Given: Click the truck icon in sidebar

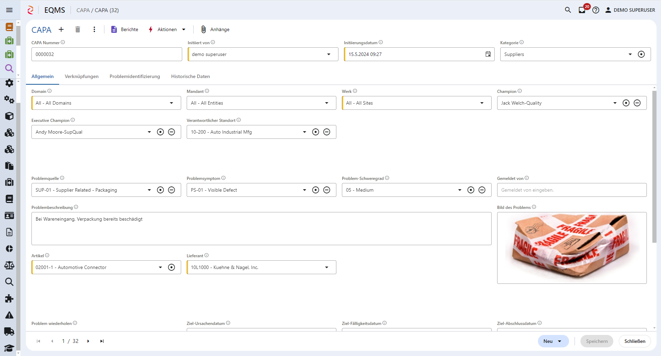Looking at the screenshot, I should (x=9, y=331).
